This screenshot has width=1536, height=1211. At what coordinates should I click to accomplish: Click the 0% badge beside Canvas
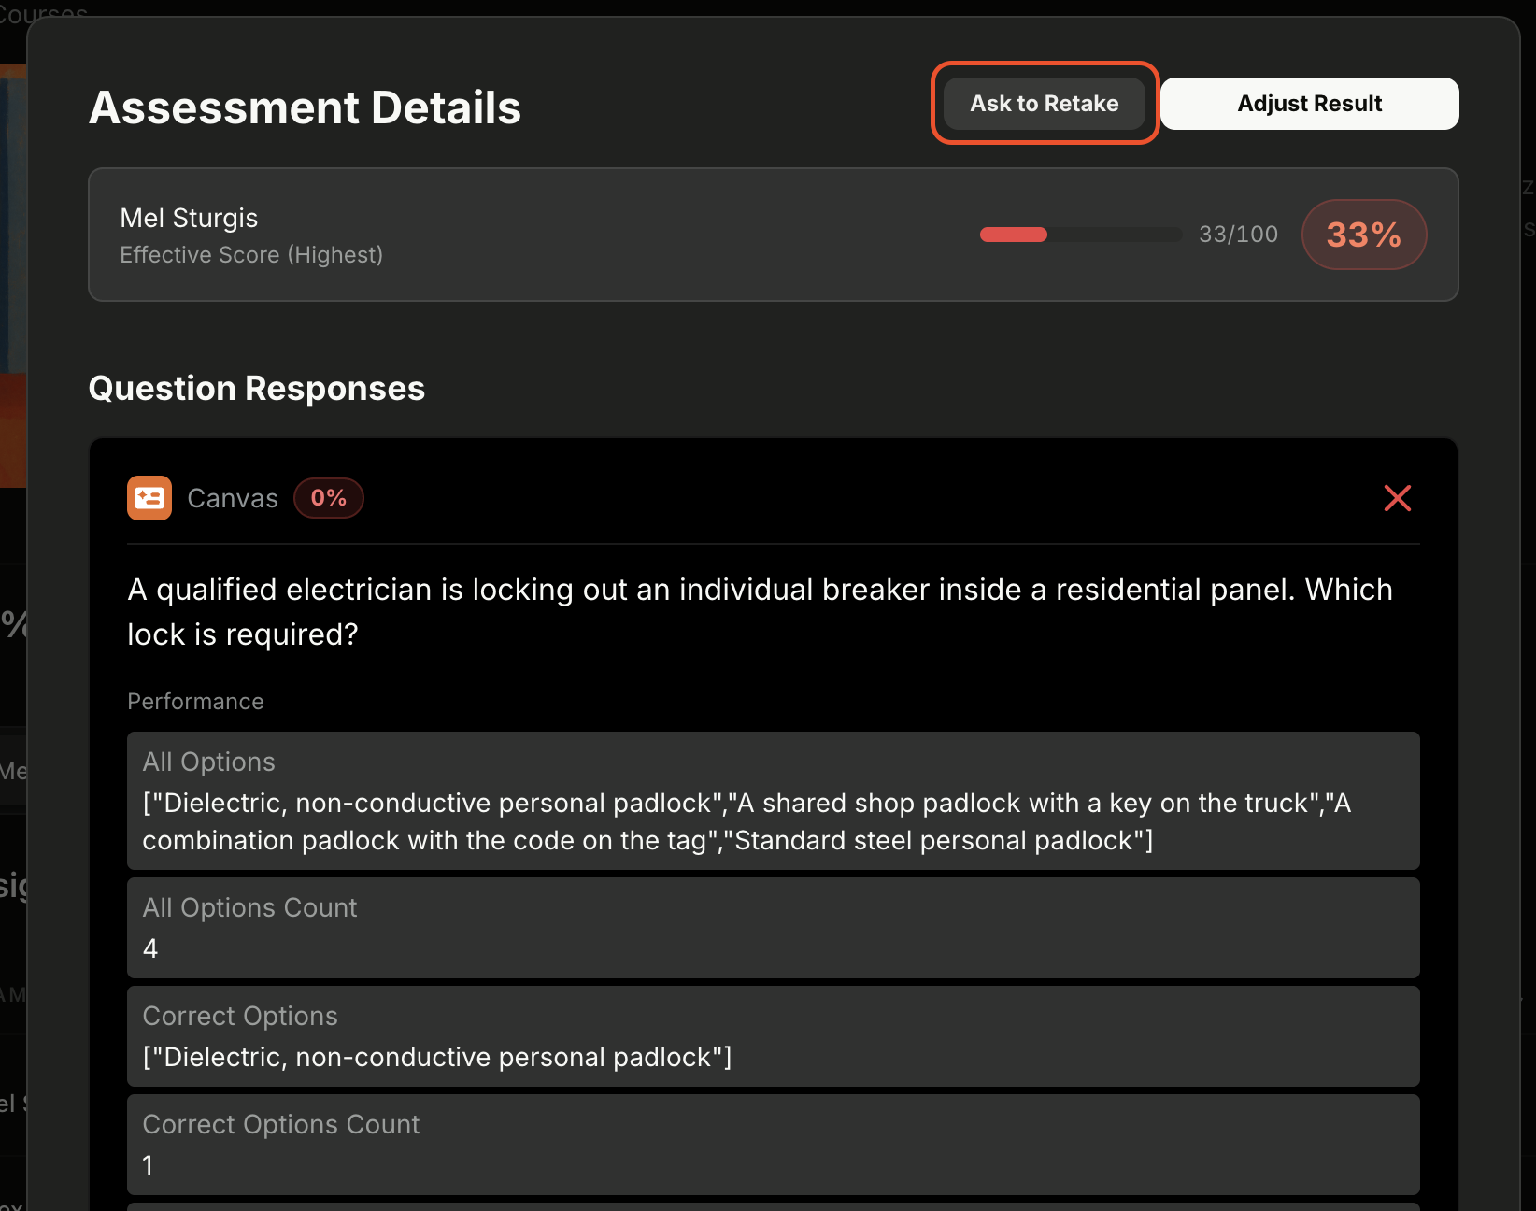click(x=329, y=498)
